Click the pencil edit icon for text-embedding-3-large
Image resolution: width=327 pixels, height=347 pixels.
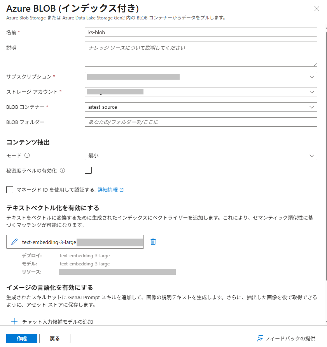[x=14, y=242]
